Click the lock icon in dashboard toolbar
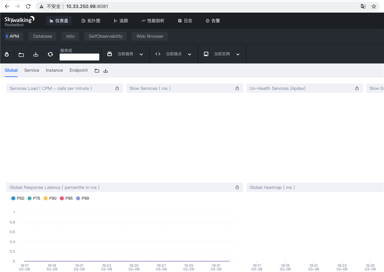The width and height of the screenshot is (384, 272). (x=7, y=54)
